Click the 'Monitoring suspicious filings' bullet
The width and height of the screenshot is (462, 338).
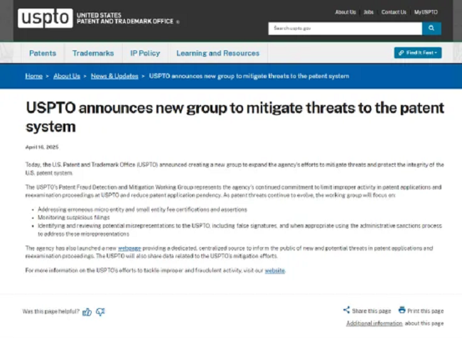[x=74, y=217]
